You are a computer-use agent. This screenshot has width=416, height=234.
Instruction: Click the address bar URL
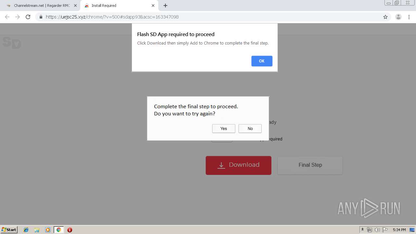(x=112, y=17)
